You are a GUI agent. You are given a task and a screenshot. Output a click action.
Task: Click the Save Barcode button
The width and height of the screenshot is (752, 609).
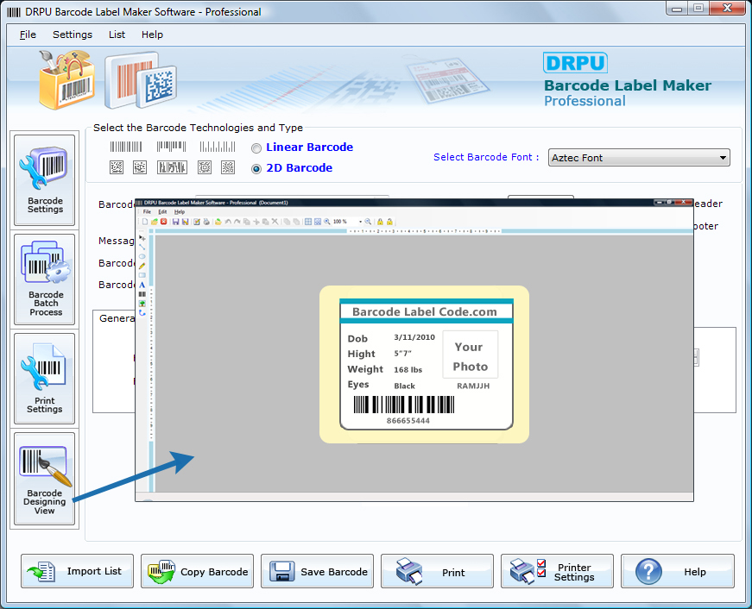click(x=317, y=571)
